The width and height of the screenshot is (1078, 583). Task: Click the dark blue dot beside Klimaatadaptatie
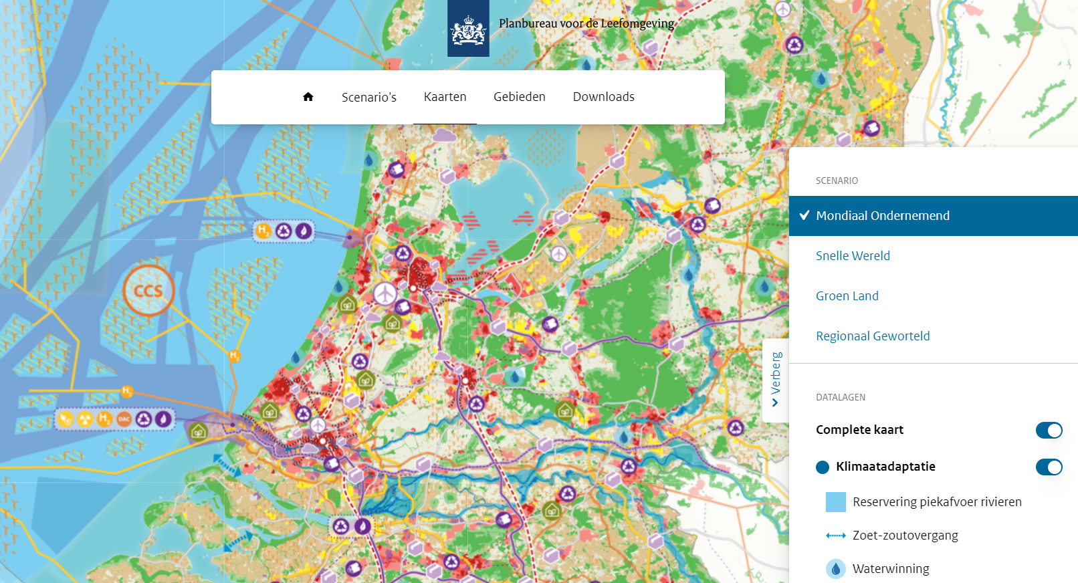tap(823, 467)
